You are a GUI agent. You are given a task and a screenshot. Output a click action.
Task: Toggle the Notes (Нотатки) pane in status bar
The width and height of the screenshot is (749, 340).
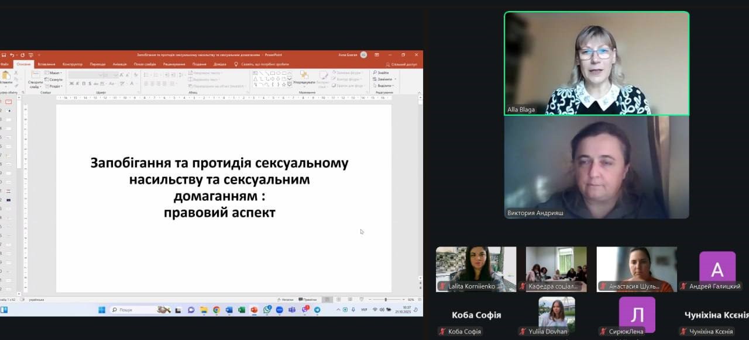click(x=285, y=299)
